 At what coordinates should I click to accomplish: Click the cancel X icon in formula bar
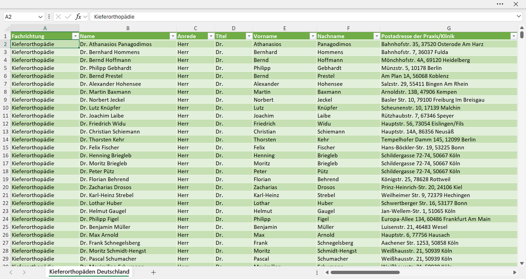coord(58,17)
